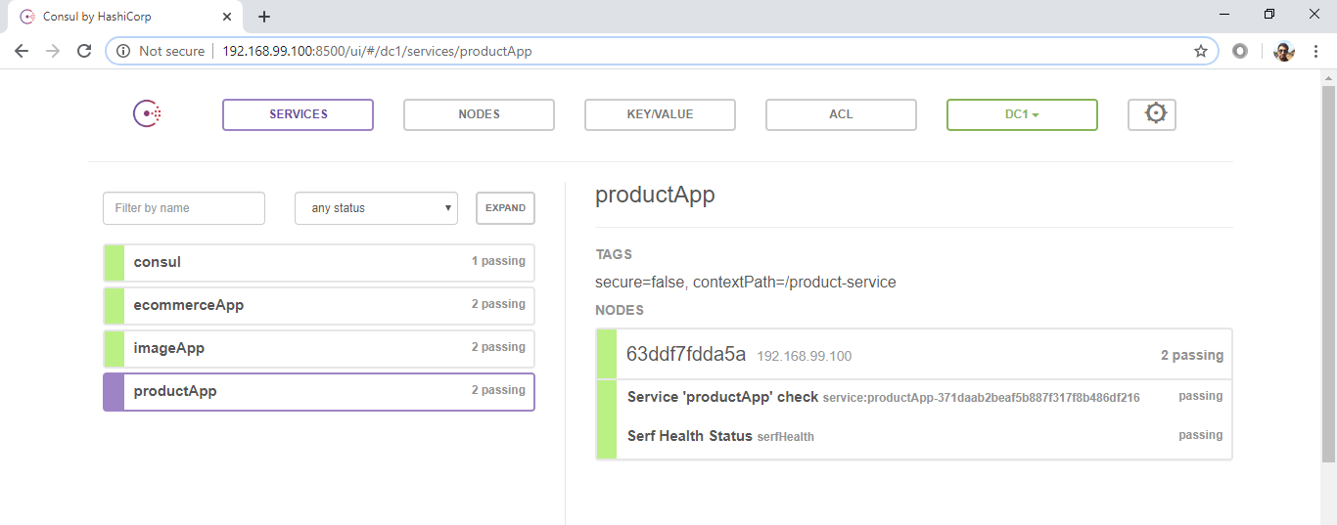
Task: Go back with the browser back arrow
Action: pyautogui.click(x=22, y=51)
